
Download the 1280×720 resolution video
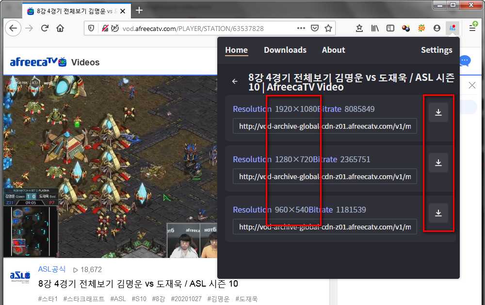(x=438, y=163)
